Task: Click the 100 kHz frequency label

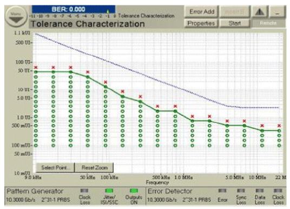Action: point(109,178)
